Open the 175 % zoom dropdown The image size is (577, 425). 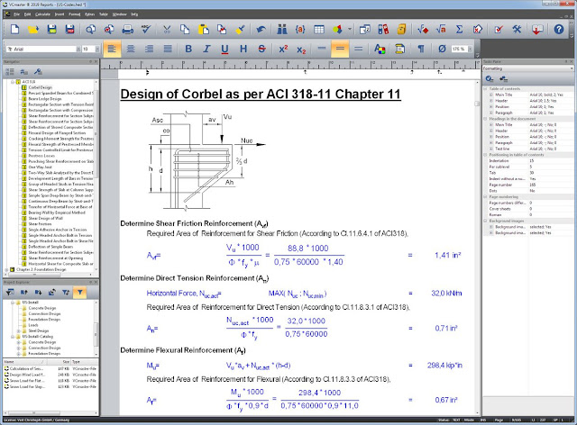coord(470,49)
